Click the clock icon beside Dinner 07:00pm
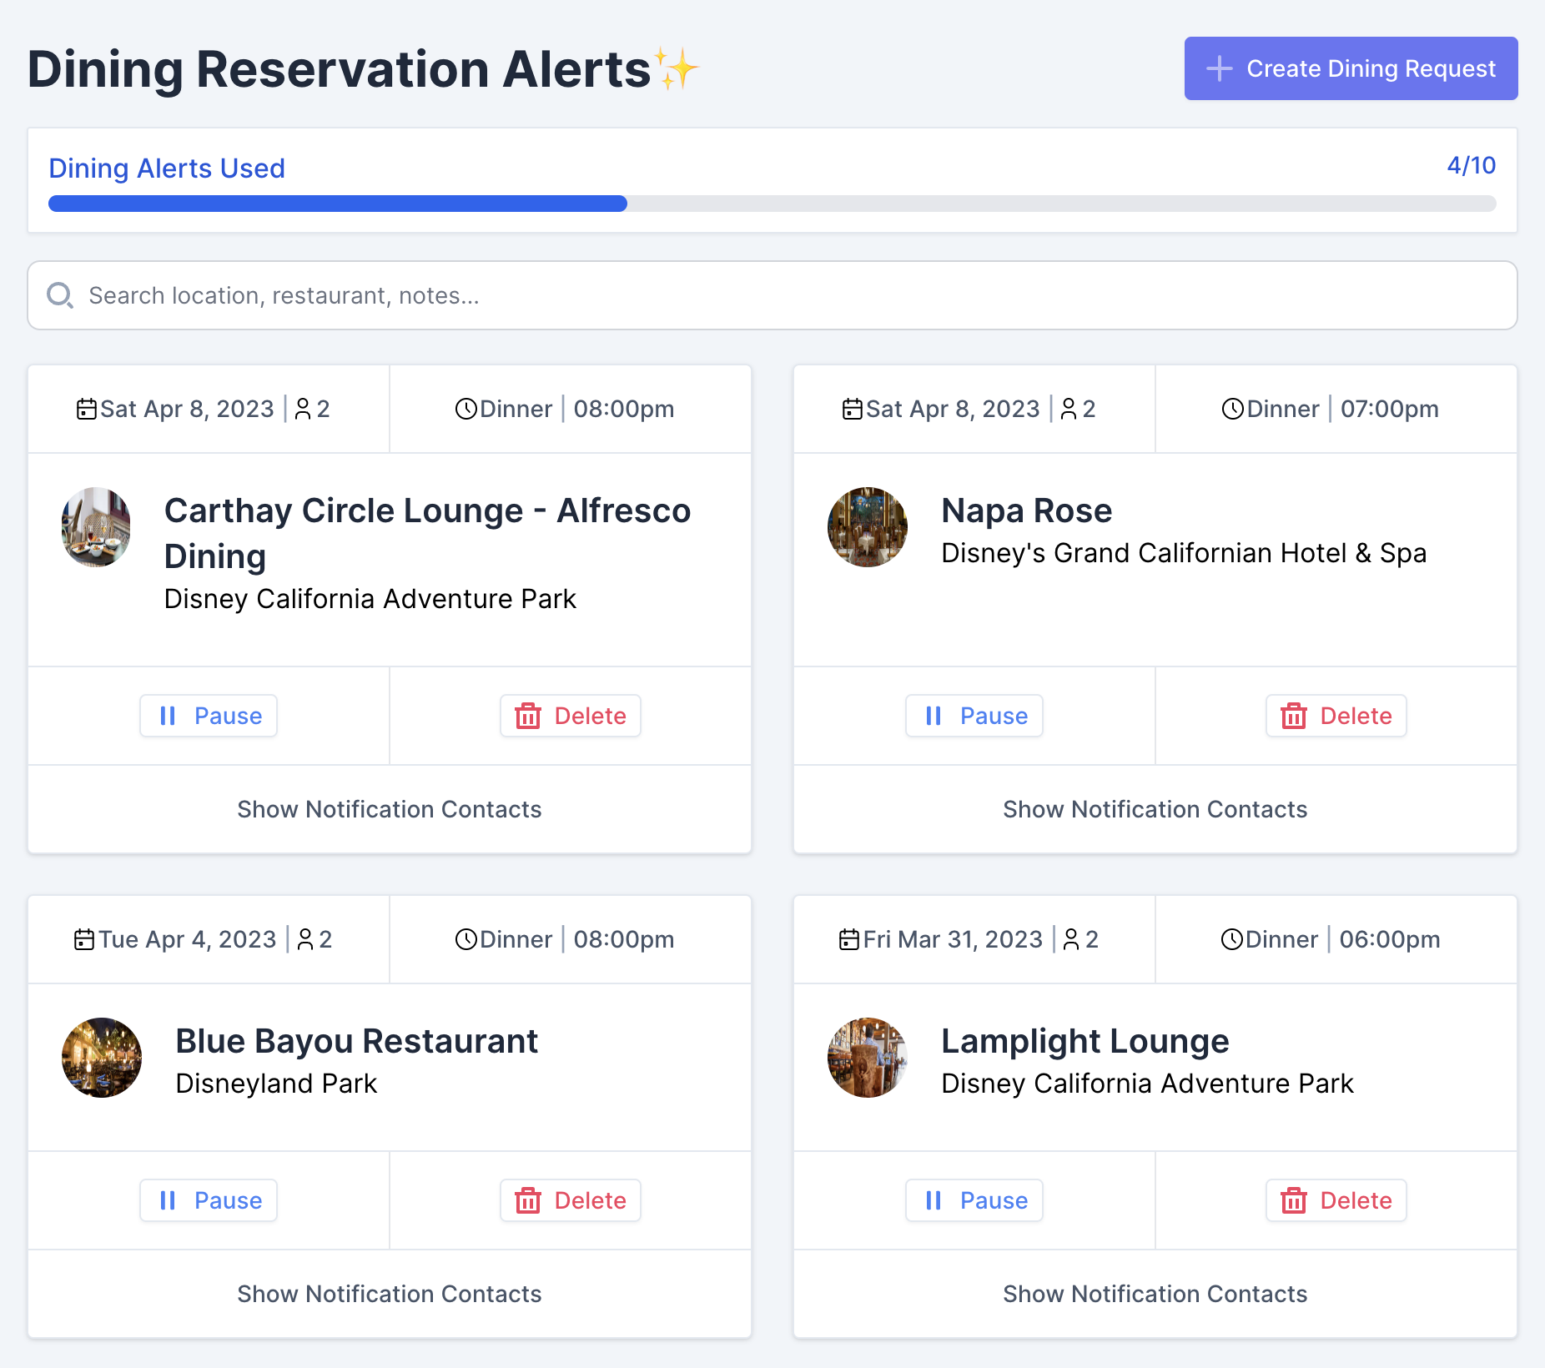Viewport: 1545px width, 1368px height. (x=1233, y=409)
